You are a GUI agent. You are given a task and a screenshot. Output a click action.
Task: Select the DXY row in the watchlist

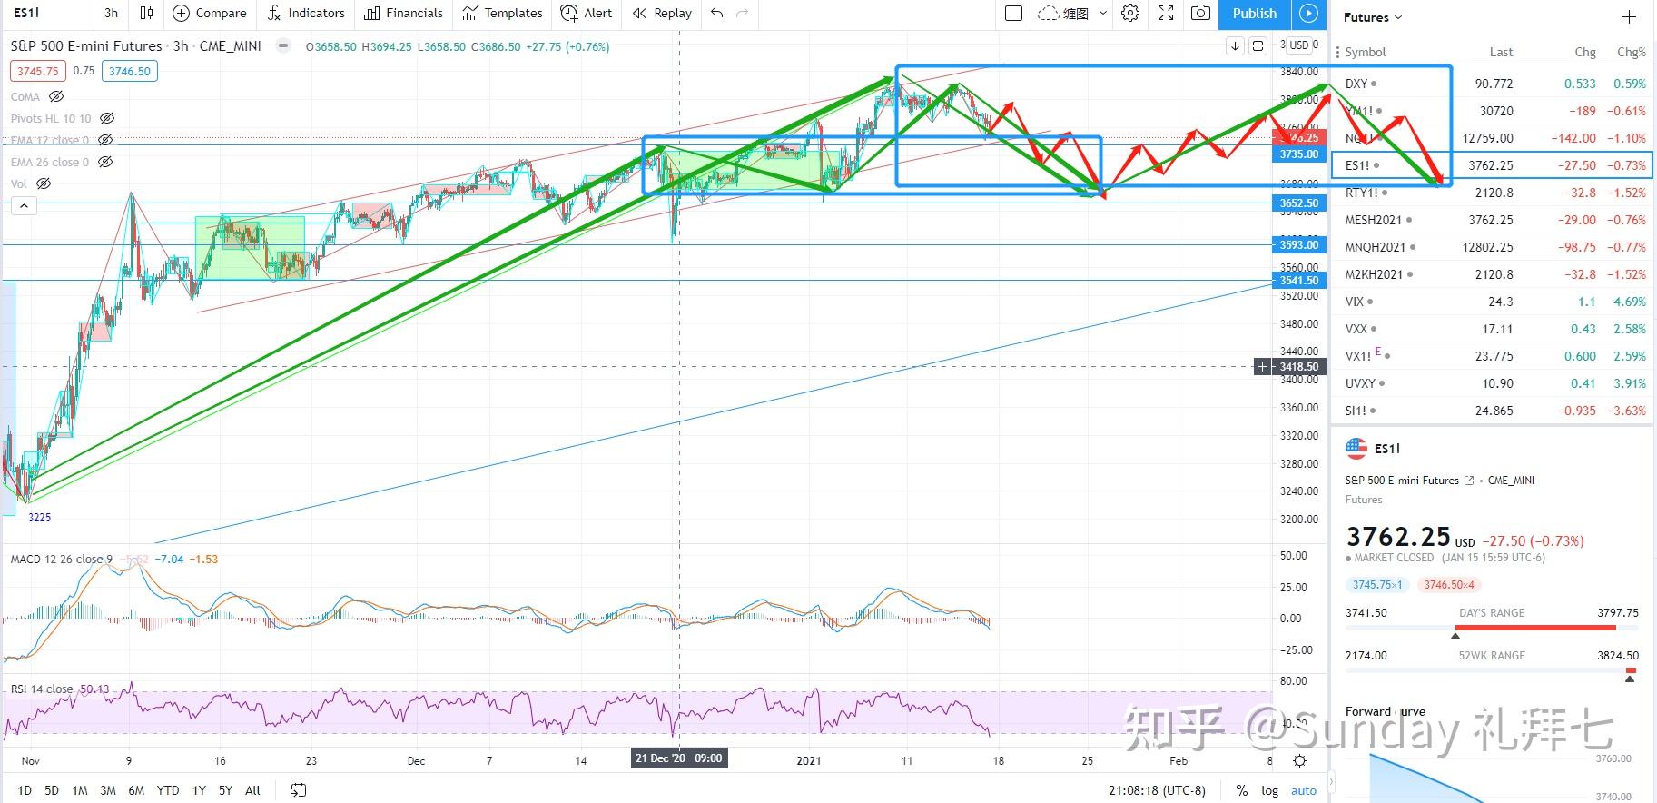click(1493, 84)
